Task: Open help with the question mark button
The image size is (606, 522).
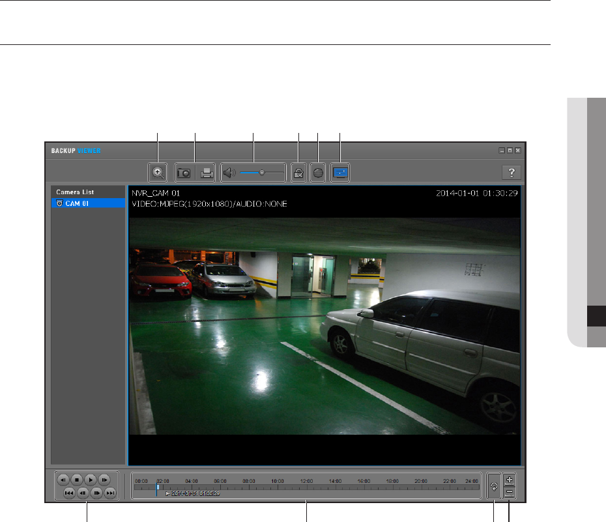Action: [511, 173]
